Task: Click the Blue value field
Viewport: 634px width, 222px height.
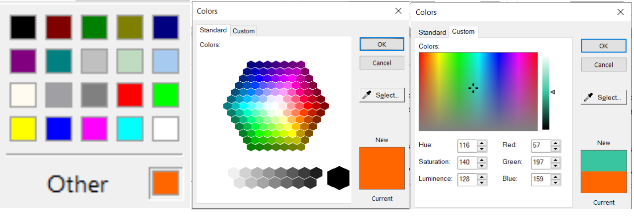Action: coord(541,179)
